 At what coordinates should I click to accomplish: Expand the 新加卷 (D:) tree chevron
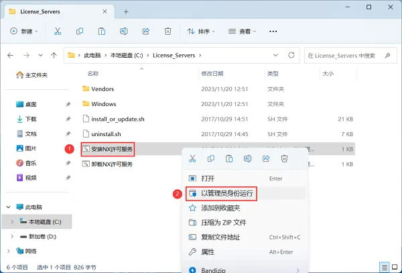[x=12, y=237]
